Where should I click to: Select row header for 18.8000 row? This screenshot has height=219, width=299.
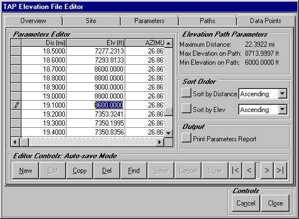pyautogui.click(x=16, y=78)
